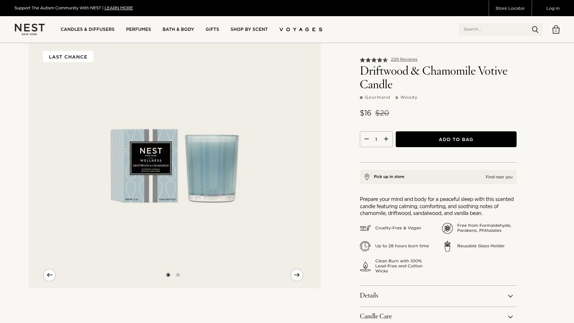This screenshot has width=574, height=323.
Task: Click the ADD TO BAG button
Action: click(x=456, y=139)
